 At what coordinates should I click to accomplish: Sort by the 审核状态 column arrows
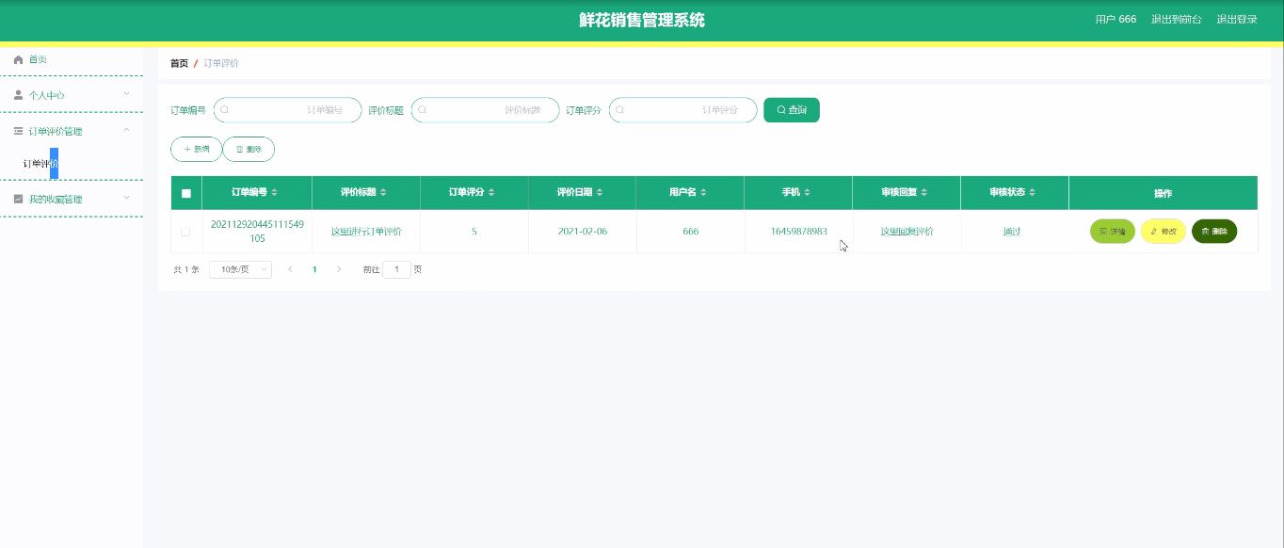tap(1033, 193)
